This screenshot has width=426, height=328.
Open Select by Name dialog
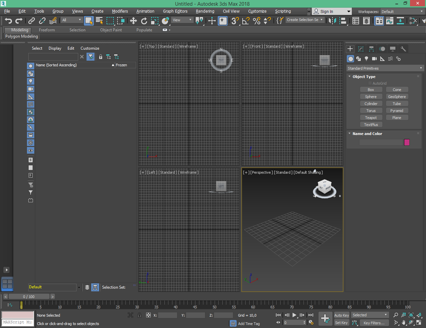click(99, 21)
